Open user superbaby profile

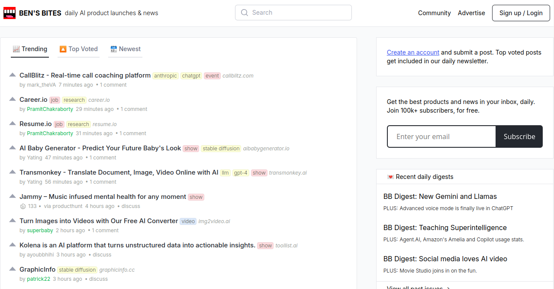pos(40,231)
